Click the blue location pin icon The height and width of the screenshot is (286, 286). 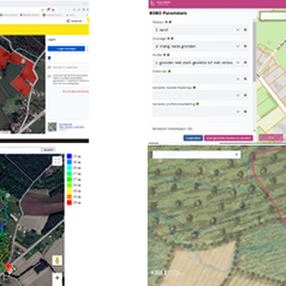[x=49, y=58]
